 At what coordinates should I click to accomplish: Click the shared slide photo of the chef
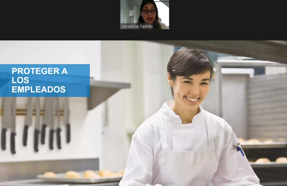[143, 113]
